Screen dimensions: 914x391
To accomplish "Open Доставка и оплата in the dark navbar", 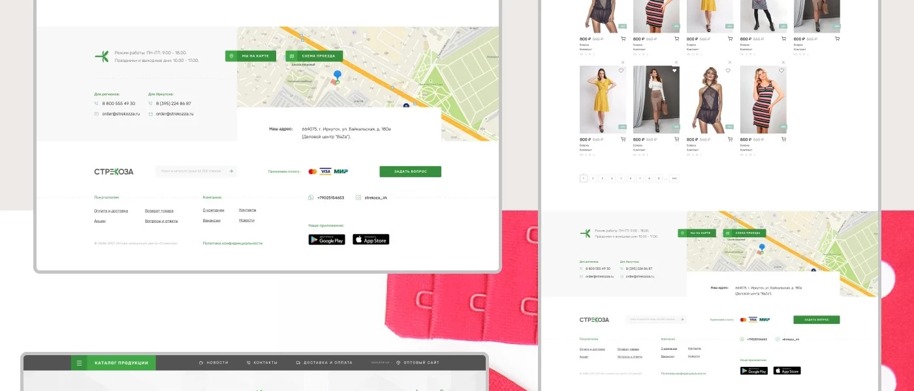I will [324, 363].
